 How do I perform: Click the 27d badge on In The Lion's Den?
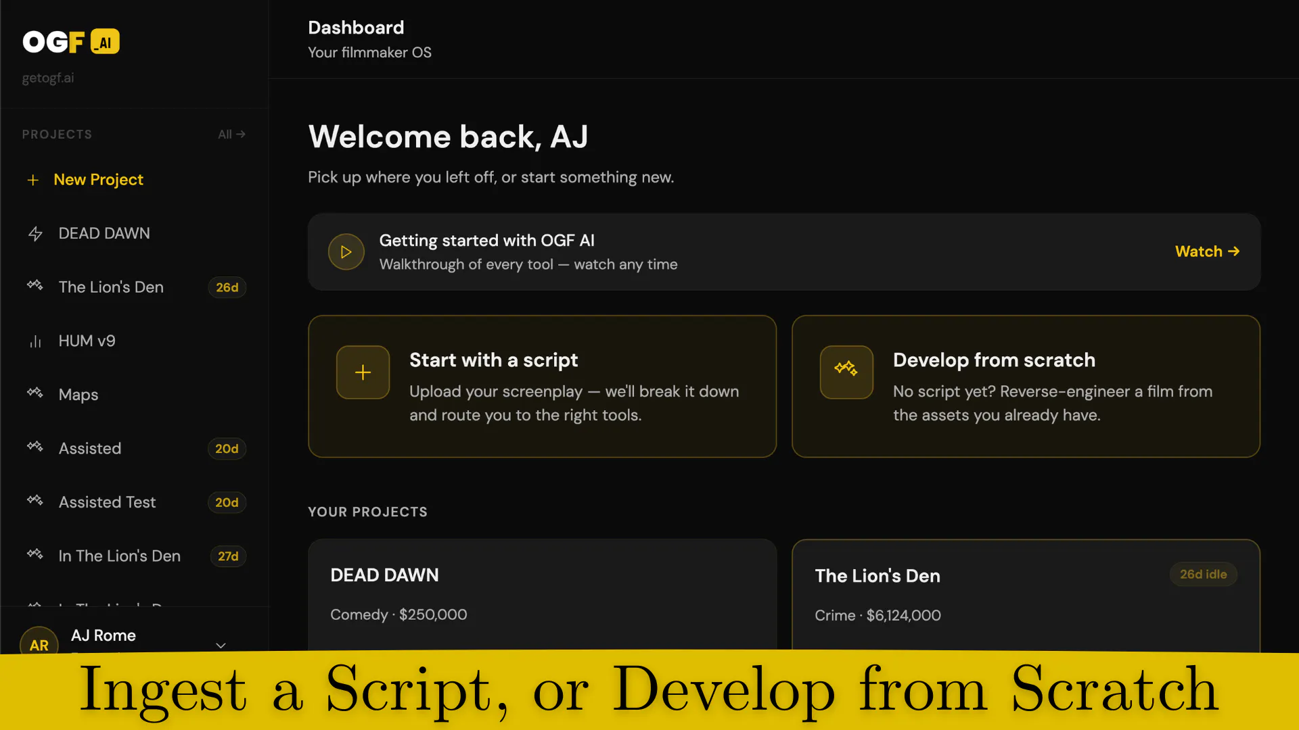[x=228, y=556]
